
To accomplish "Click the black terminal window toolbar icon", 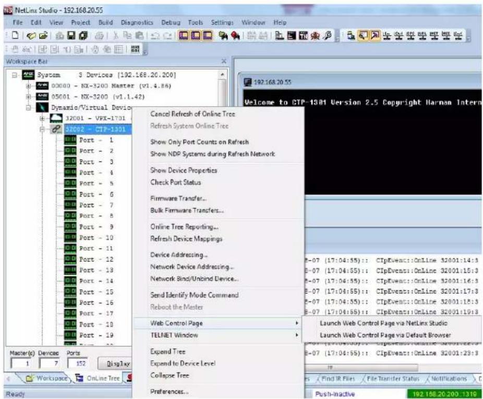I will coord(291,36).
